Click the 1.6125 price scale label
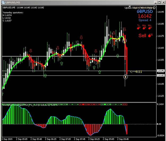The width and height of the screenshot is (166, 141). pos(161,96)
